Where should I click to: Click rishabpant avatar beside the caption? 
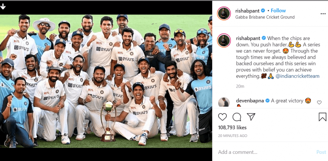pyautogui.click(x=224, y=40)
